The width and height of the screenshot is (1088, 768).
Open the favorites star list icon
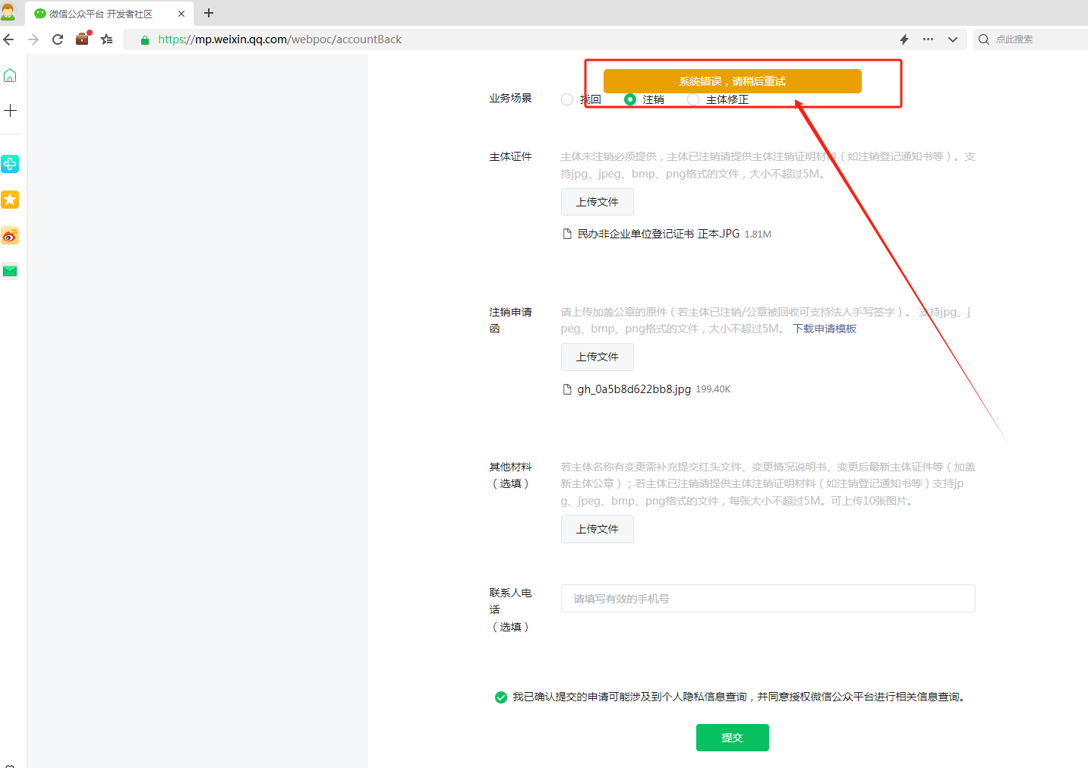click(x=107, y=39)
